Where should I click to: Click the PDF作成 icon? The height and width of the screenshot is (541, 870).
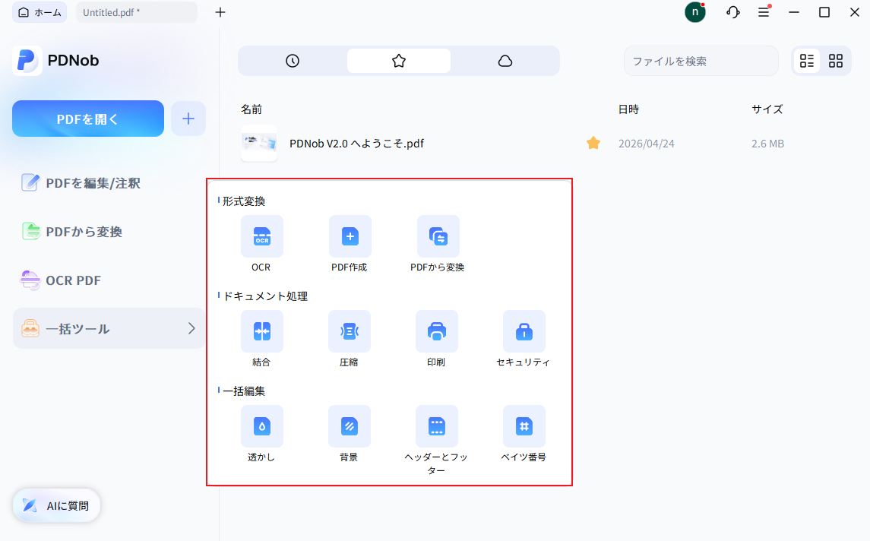tap(350, 236)
